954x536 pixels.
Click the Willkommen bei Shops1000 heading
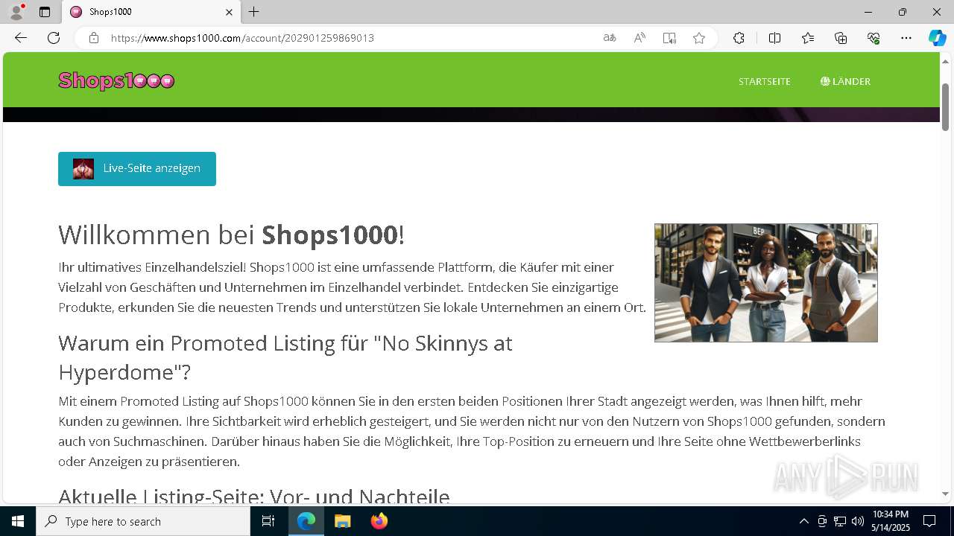click(x=231, y=234)
